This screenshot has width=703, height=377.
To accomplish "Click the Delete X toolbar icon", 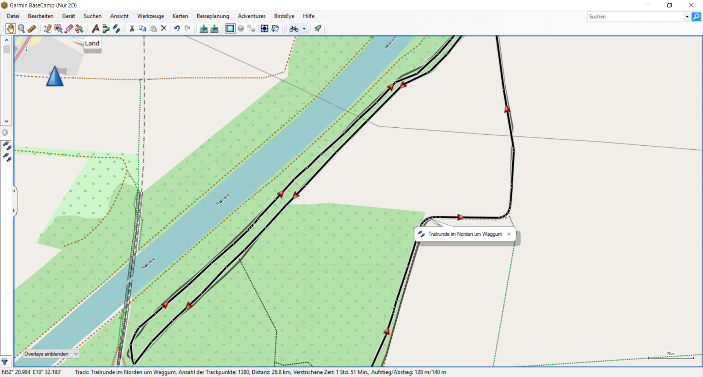I will [x=164, y=29].
